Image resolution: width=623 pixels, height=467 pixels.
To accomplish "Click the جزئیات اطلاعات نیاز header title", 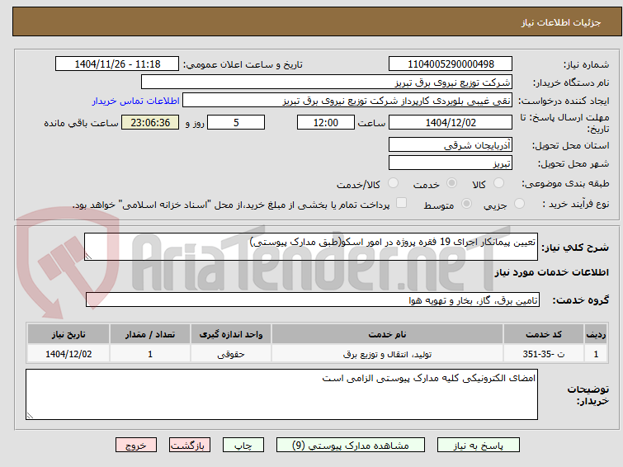I will (561, 22).
